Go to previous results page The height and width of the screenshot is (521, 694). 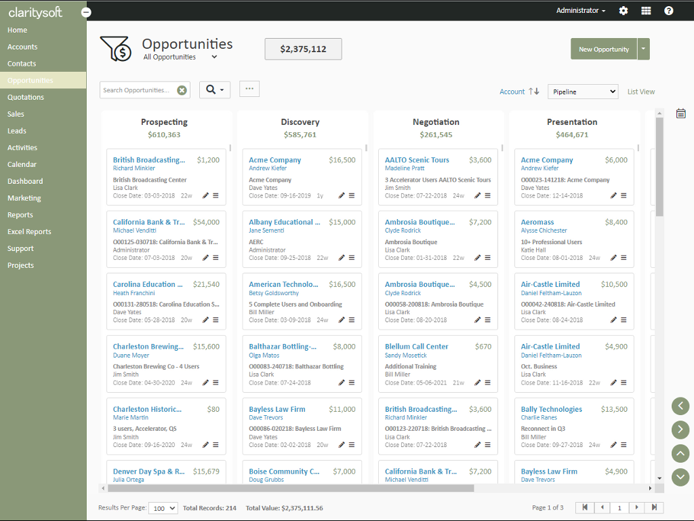[x=602, y=507]
